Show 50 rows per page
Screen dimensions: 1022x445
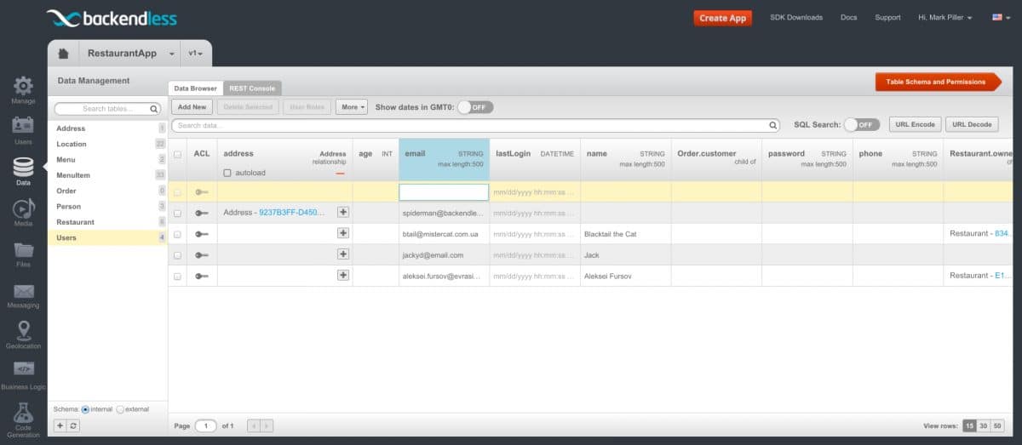(997, 425)
